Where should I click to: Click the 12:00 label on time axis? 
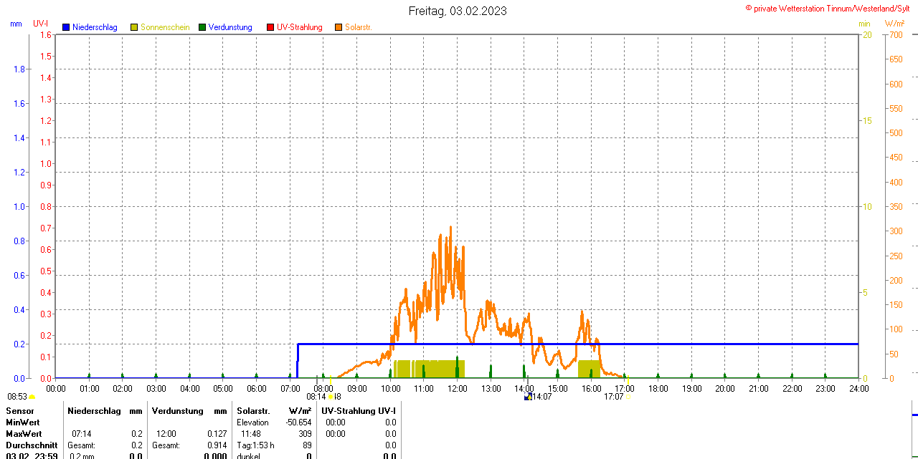pos(458,389)
